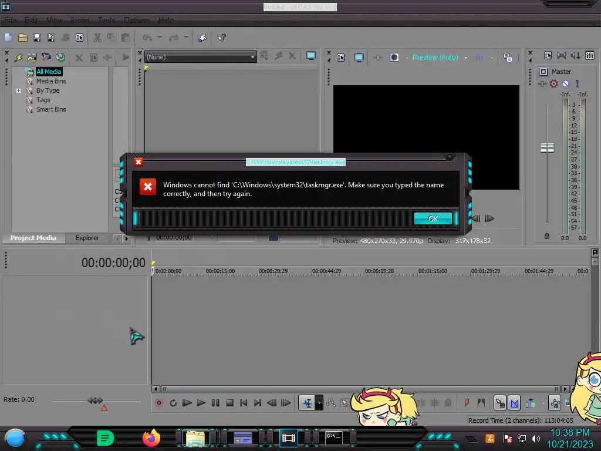Open the Options menu

(136, 20)
